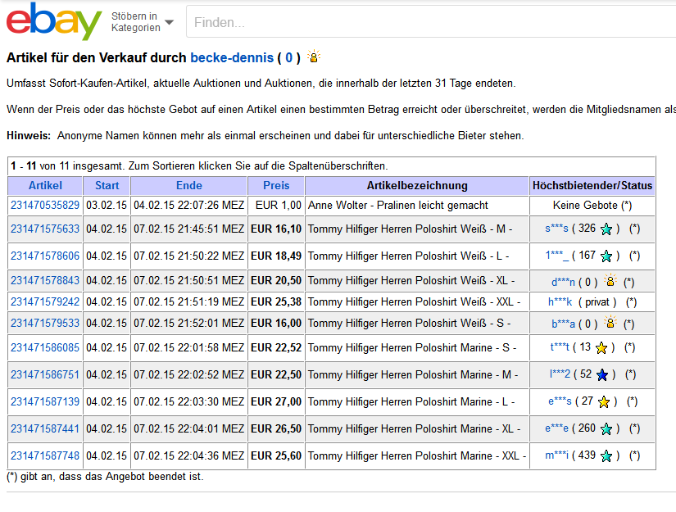Sort table by the Artikel column header

tap(45, 185)
